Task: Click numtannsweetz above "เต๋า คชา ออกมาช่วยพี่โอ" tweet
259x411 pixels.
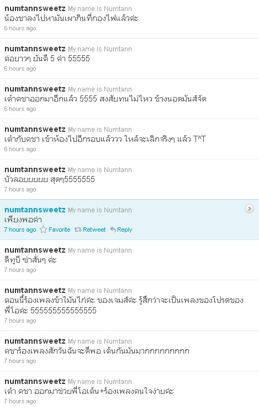Action: pos(35,381)
